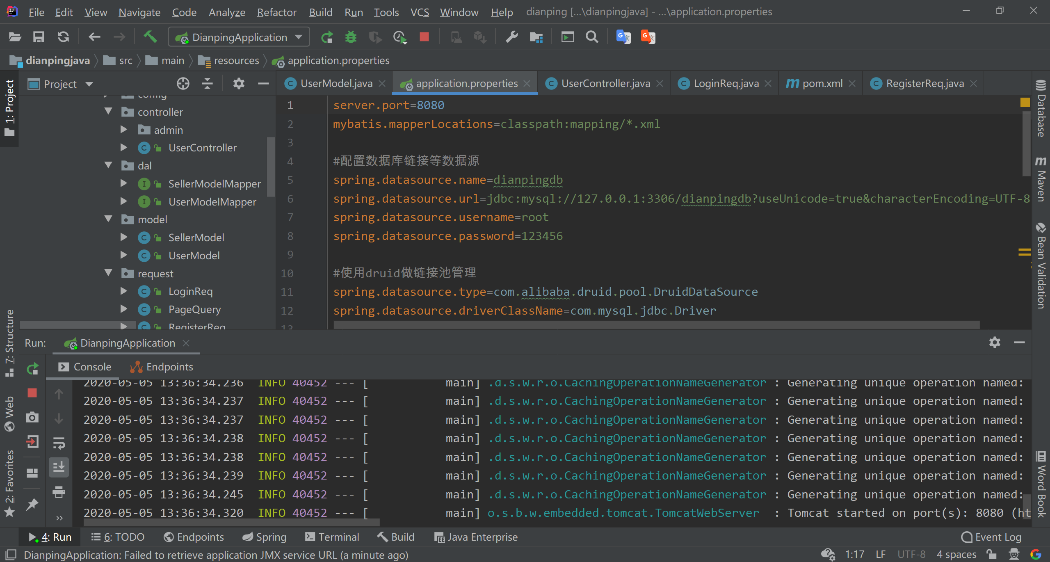Viewport: 1050px width, 562px height.
Task: Stop process with Run panel red square
Action: (32, 393)
